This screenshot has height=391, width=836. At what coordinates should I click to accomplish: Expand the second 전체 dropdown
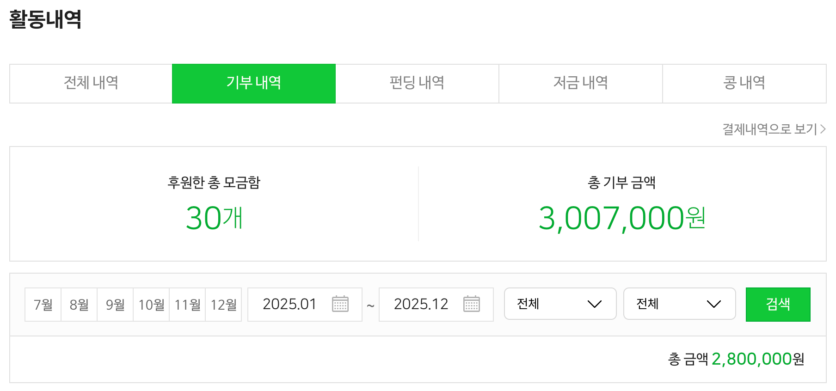click(679, 304)
